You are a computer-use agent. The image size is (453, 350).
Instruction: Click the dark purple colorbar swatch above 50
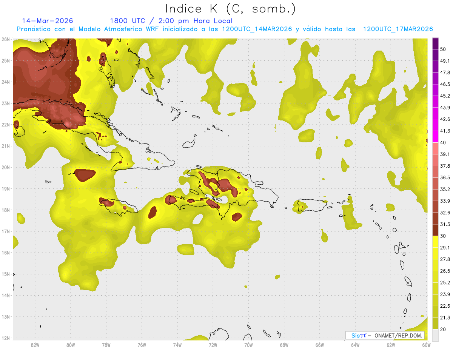435,44
